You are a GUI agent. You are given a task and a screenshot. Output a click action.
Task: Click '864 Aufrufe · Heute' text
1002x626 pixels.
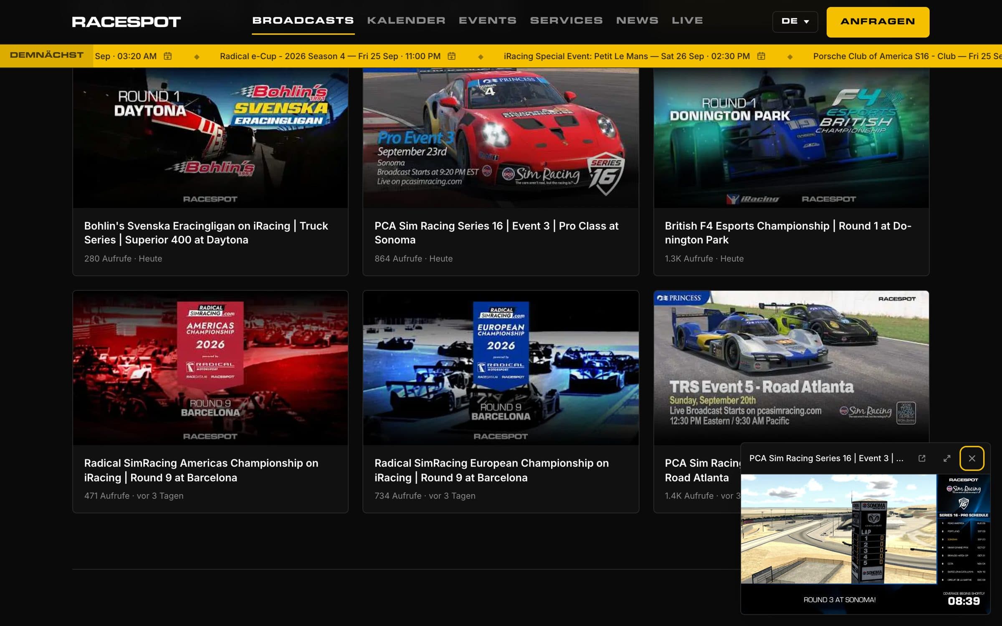pyautogui.click(x=413, y=258)
